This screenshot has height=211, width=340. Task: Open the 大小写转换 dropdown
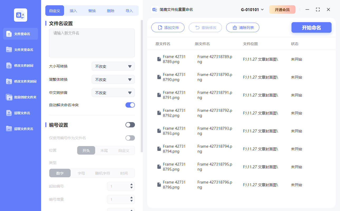tap(113, 66)
